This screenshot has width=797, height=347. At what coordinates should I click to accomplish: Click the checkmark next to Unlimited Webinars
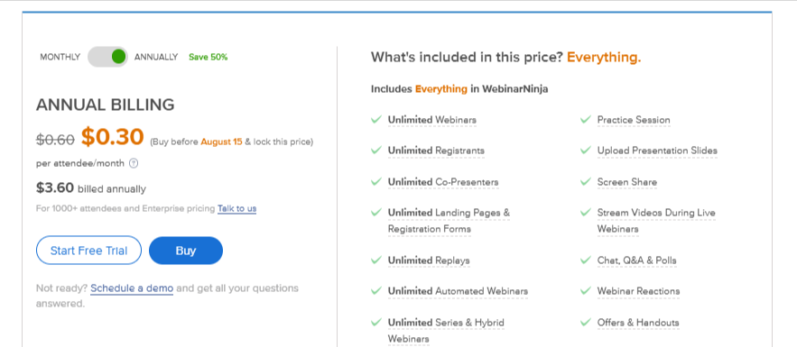[376, 120]
